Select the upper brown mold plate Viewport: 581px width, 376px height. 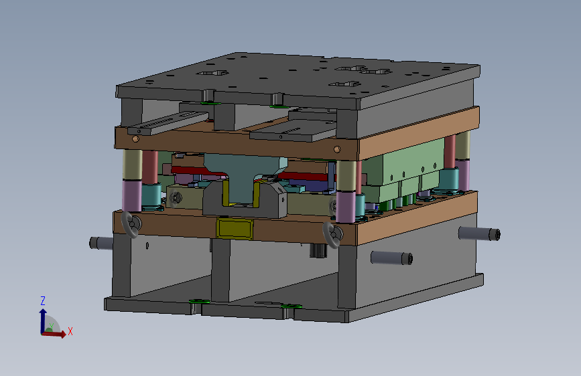(x=237, y=143)
